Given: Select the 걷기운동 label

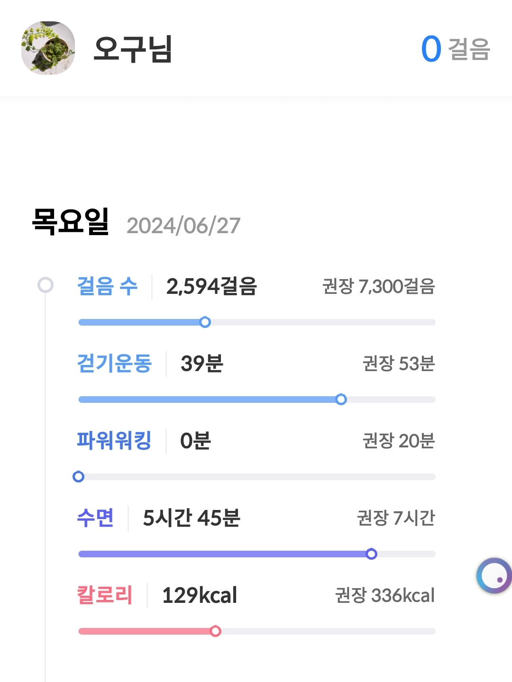Looking at the screenshot, I should [x=114, y=364].
